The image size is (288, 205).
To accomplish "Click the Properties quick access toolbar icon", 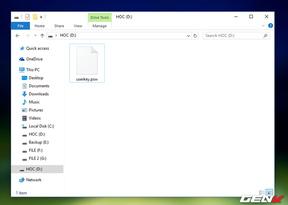I will (x=27, y=17).
